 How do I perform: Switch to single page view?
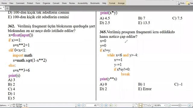[136, 105]
